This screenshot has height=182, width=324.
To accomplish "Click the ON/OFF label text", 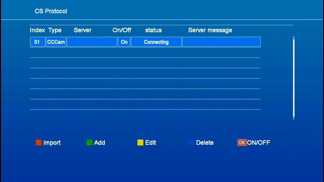I will tap(259, 143).
